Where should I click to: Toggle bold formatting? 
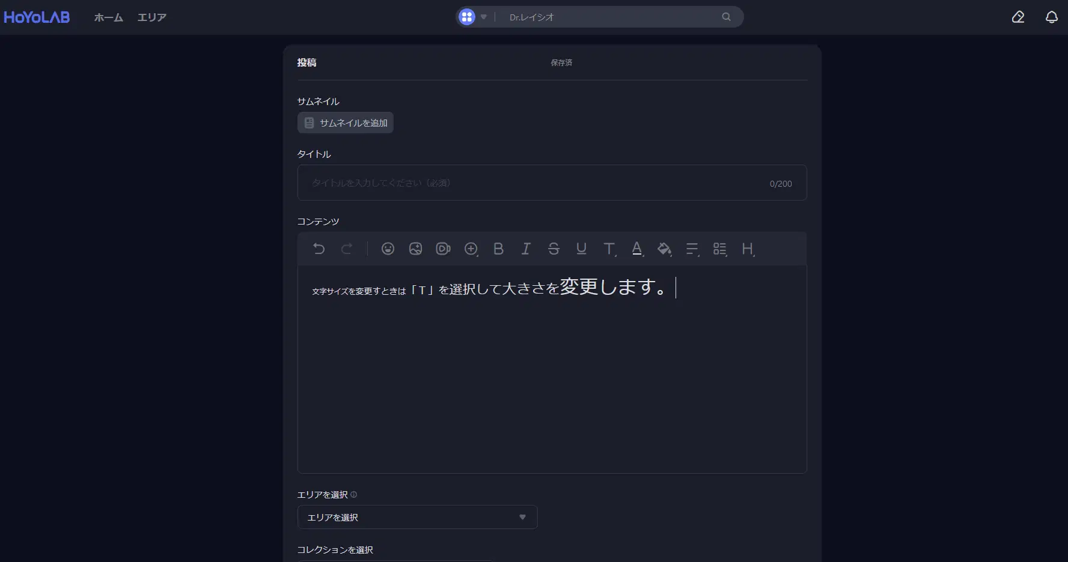click(x=498, y=249)
